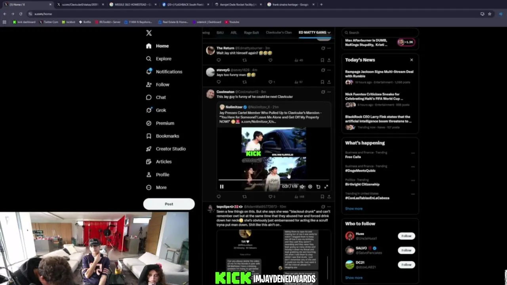
Task: Open Grok in the sidebar
Action: [156, 110]
